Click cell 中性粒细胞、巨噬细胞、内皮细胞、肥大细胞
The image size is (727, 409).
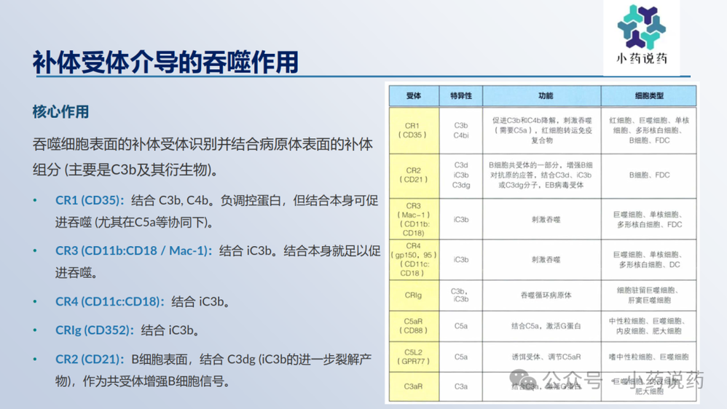coord(649,325)
